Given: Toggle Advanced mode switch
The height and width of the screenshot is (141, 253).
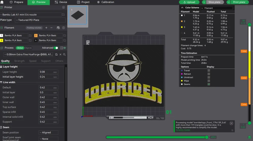Looking at the screenshot, I should tap(56, 48).
